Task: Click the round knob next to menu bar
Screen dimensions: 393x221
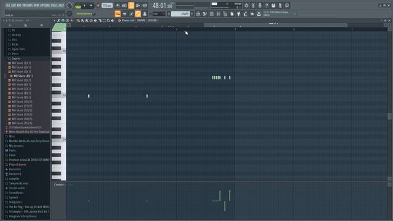Action: tap(69, 6)
